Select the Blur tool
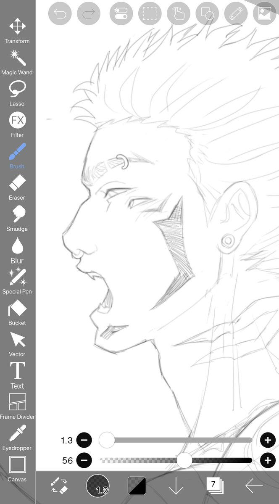Viewport: 279px width, 504px height. click(17, 250)
